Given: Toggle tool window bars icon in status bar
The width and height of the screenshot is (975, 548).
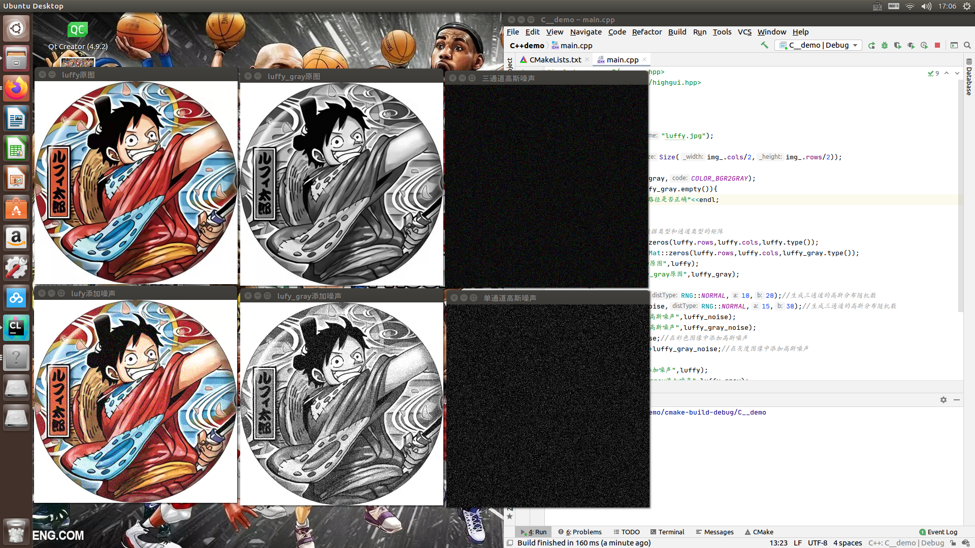Looking at the screenshot, I should (x=510, y=543).
